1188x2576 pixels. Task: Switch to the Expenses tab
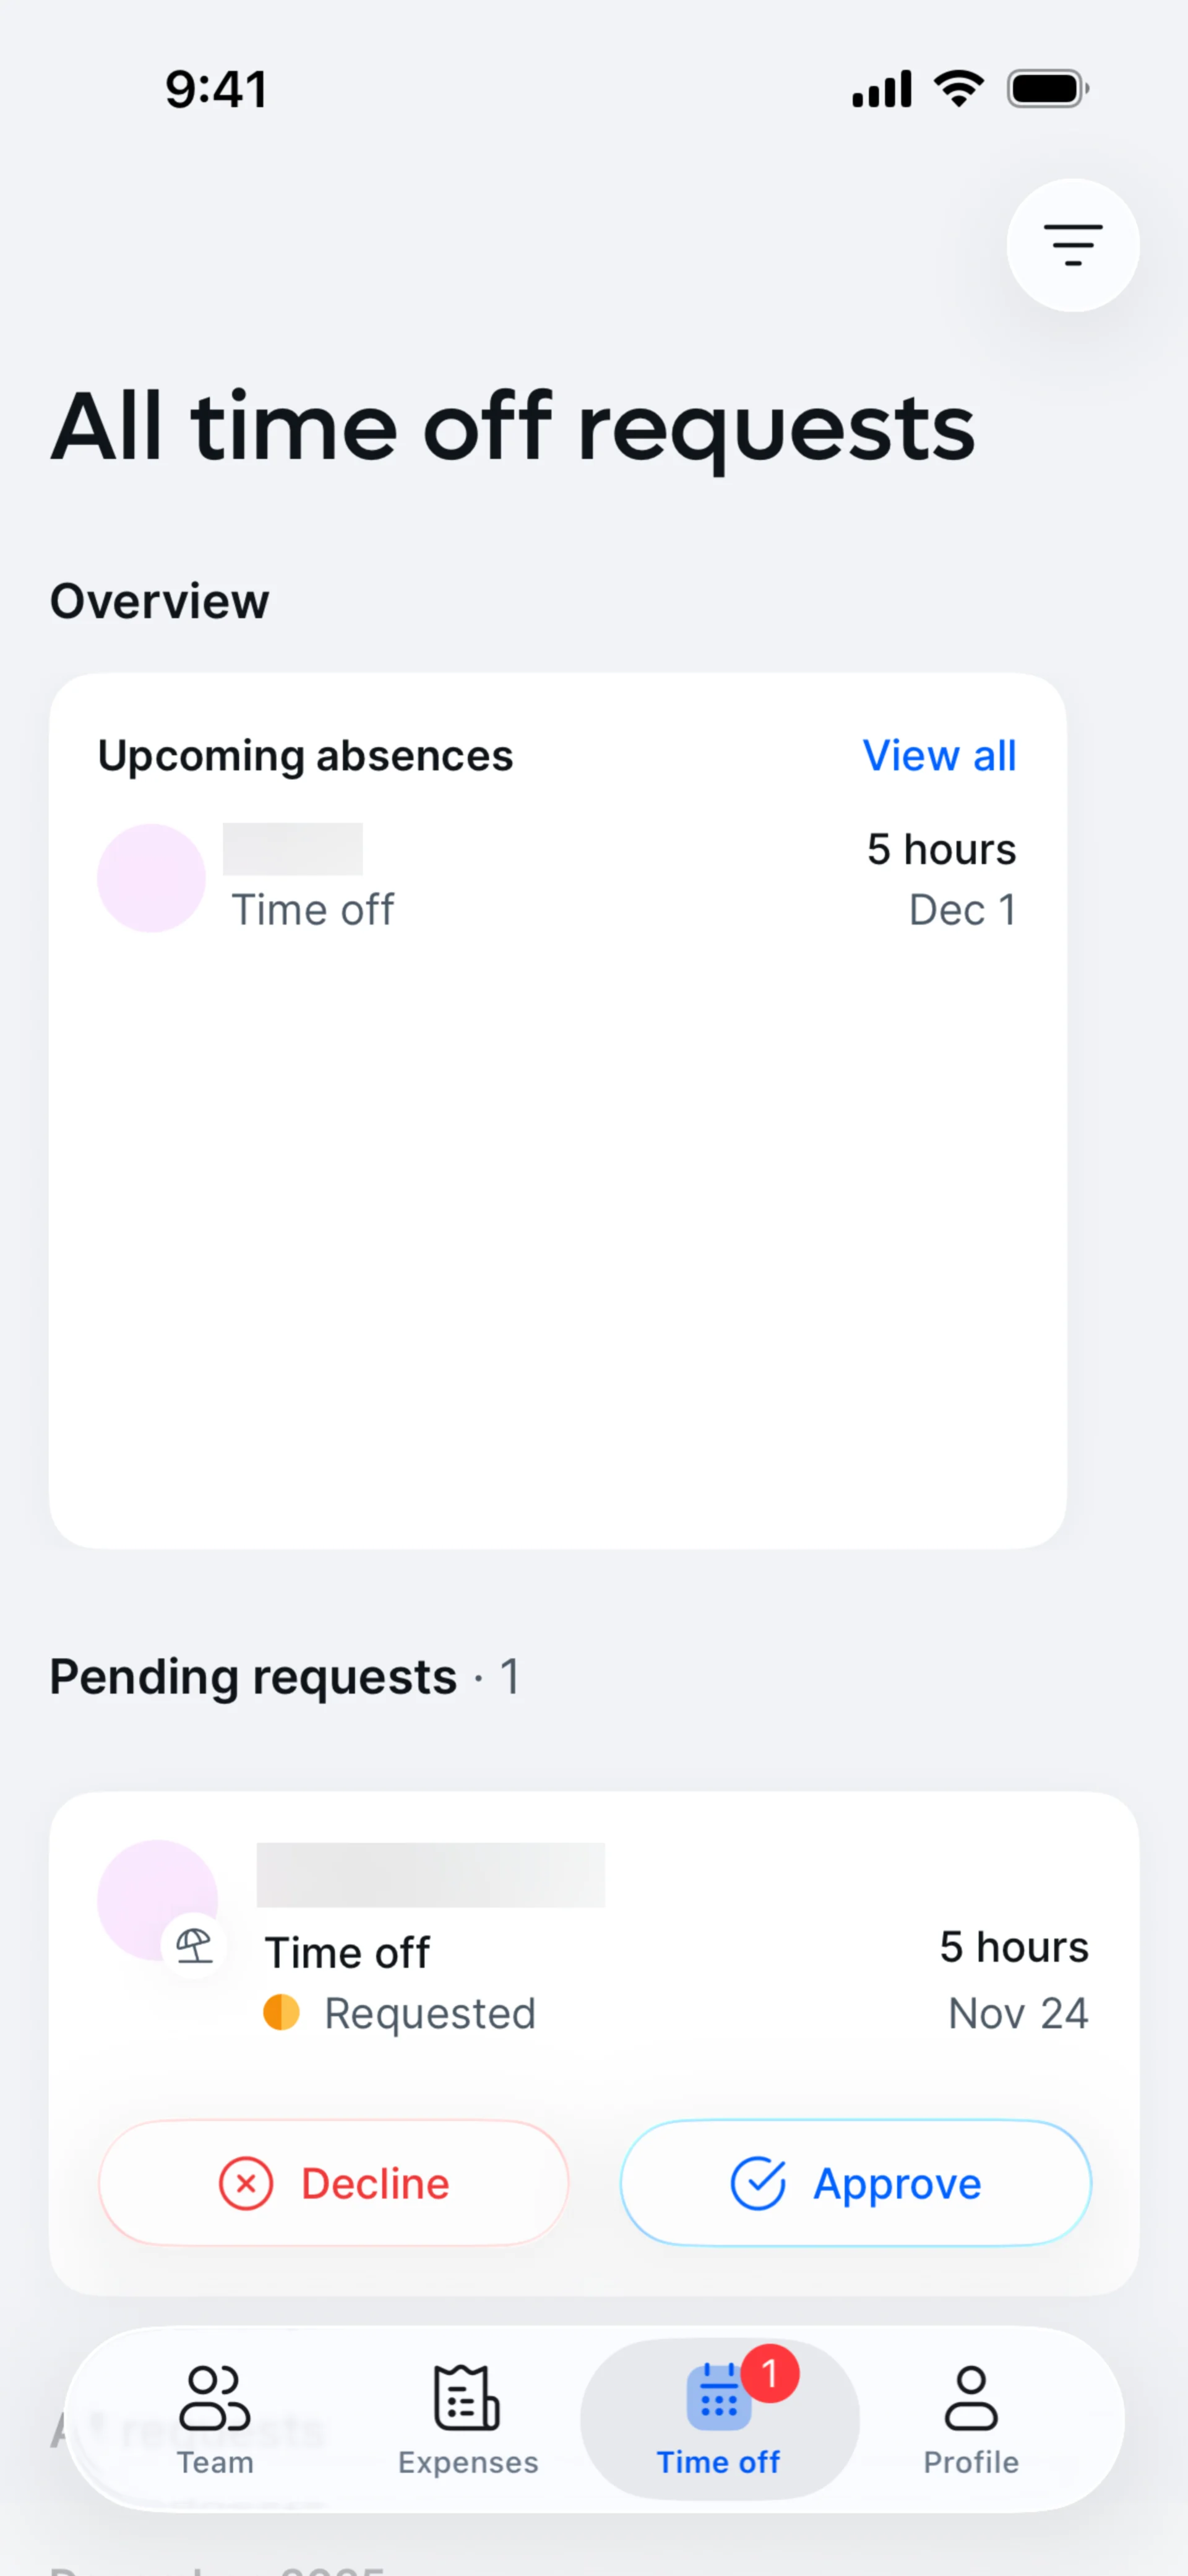click(467, 2420)
